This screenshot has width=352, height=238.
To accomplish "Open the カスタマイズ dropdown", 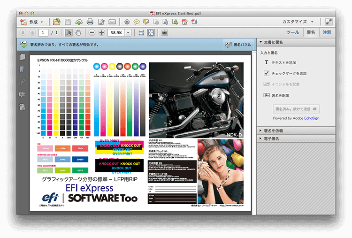I will click(298, 22).
